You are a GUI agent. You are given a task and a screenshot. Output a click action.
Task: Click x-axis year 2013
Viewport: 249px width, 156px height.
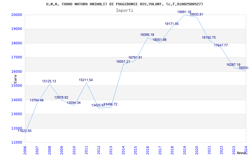click(111, 150)
